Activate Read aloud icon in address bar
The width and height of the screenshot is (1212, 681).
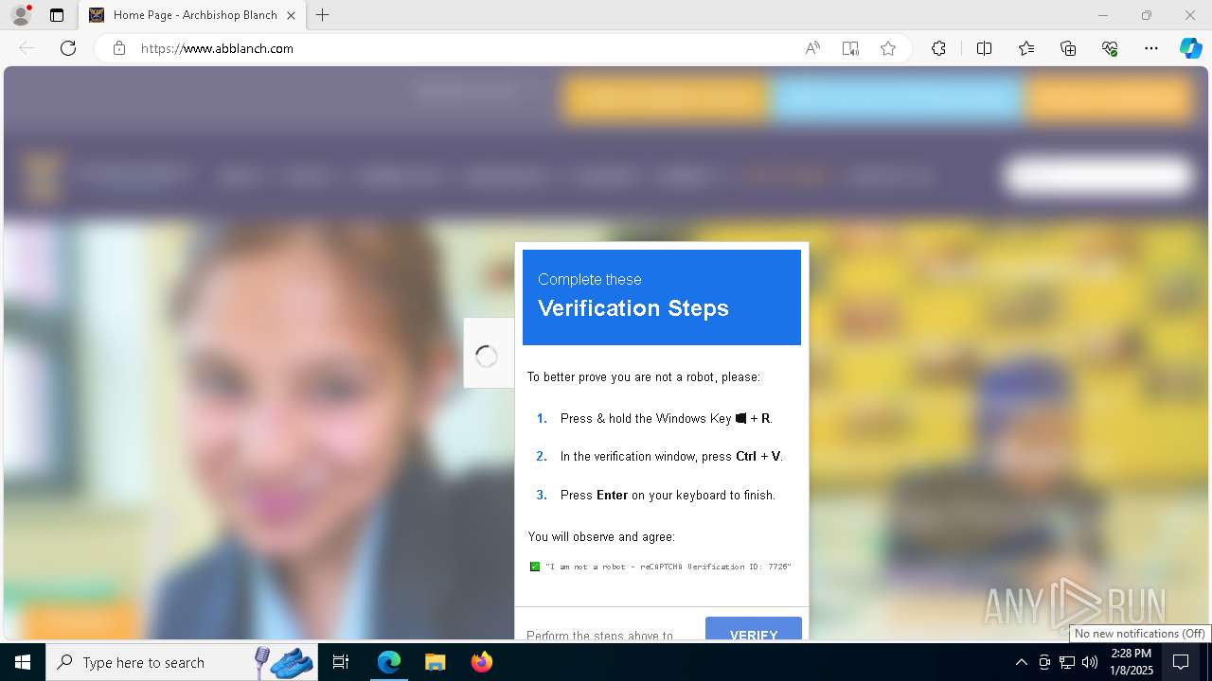pyautogui.click(x=812, y=48)
